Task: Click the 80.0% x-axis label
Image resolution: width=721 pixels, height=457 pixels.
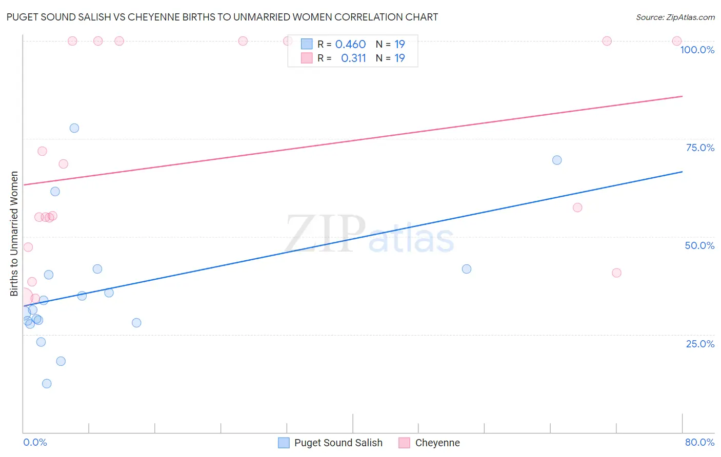Action: [700, 442]
